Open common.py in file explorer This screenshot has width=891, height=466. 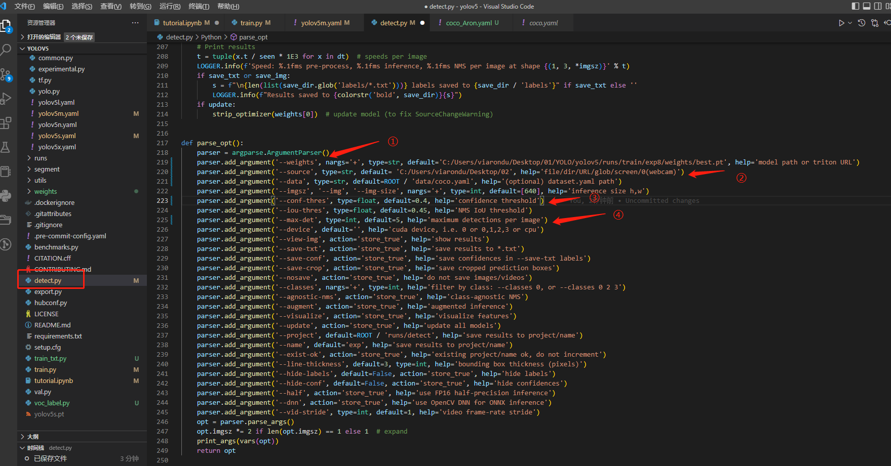tap(55, 58)
